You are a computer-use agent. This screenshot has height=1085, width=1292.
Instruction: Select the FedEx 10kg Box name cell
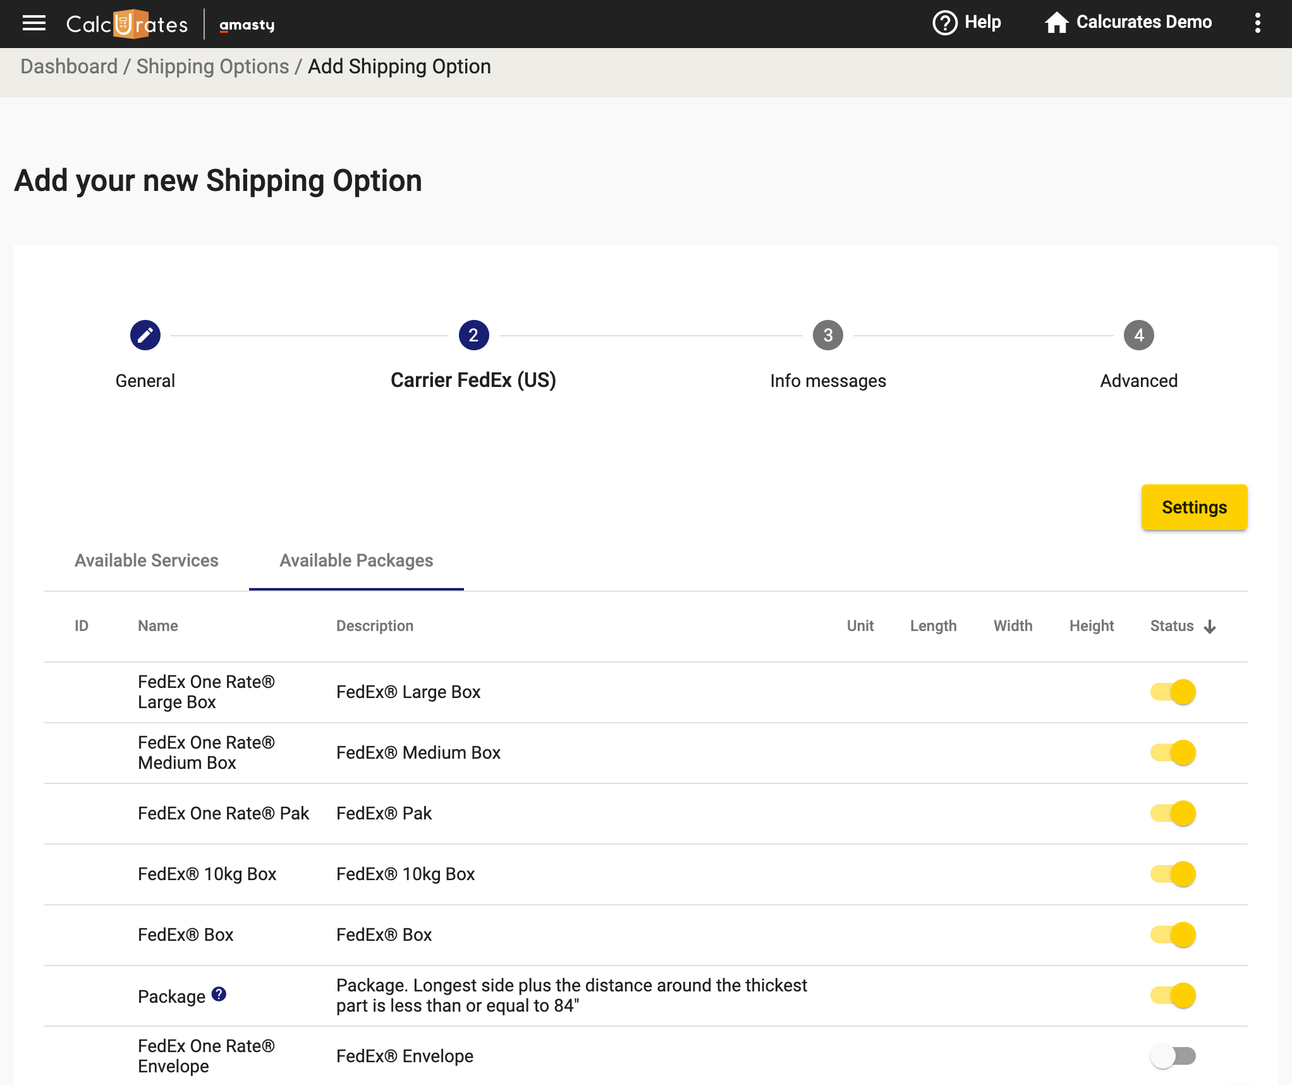coord(207,874)
